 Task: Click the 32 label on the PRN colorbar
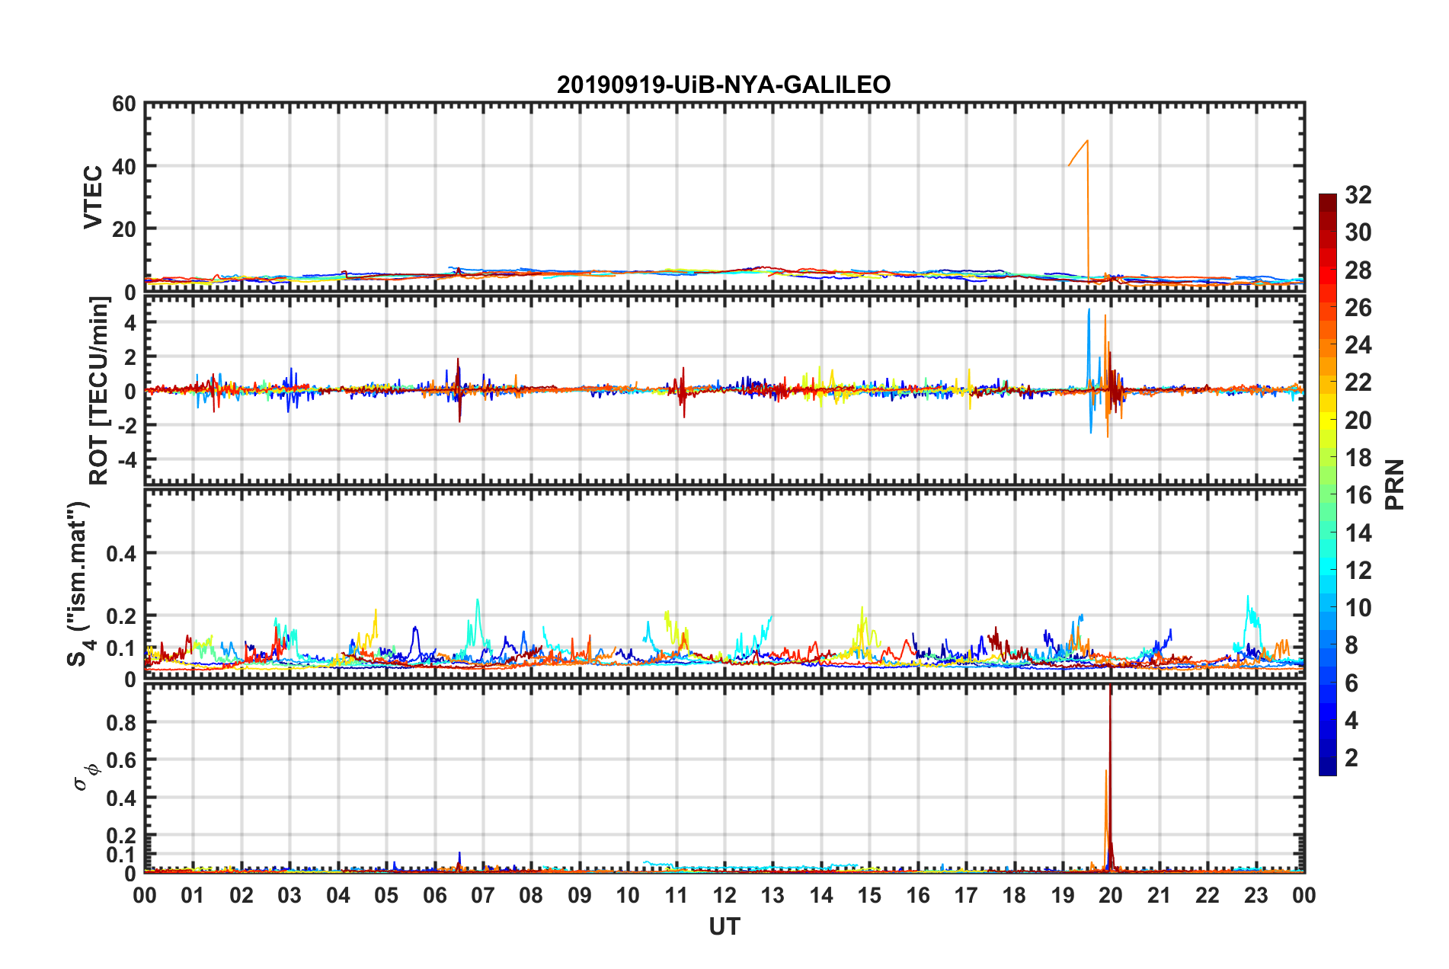[x=1358, y=195]
